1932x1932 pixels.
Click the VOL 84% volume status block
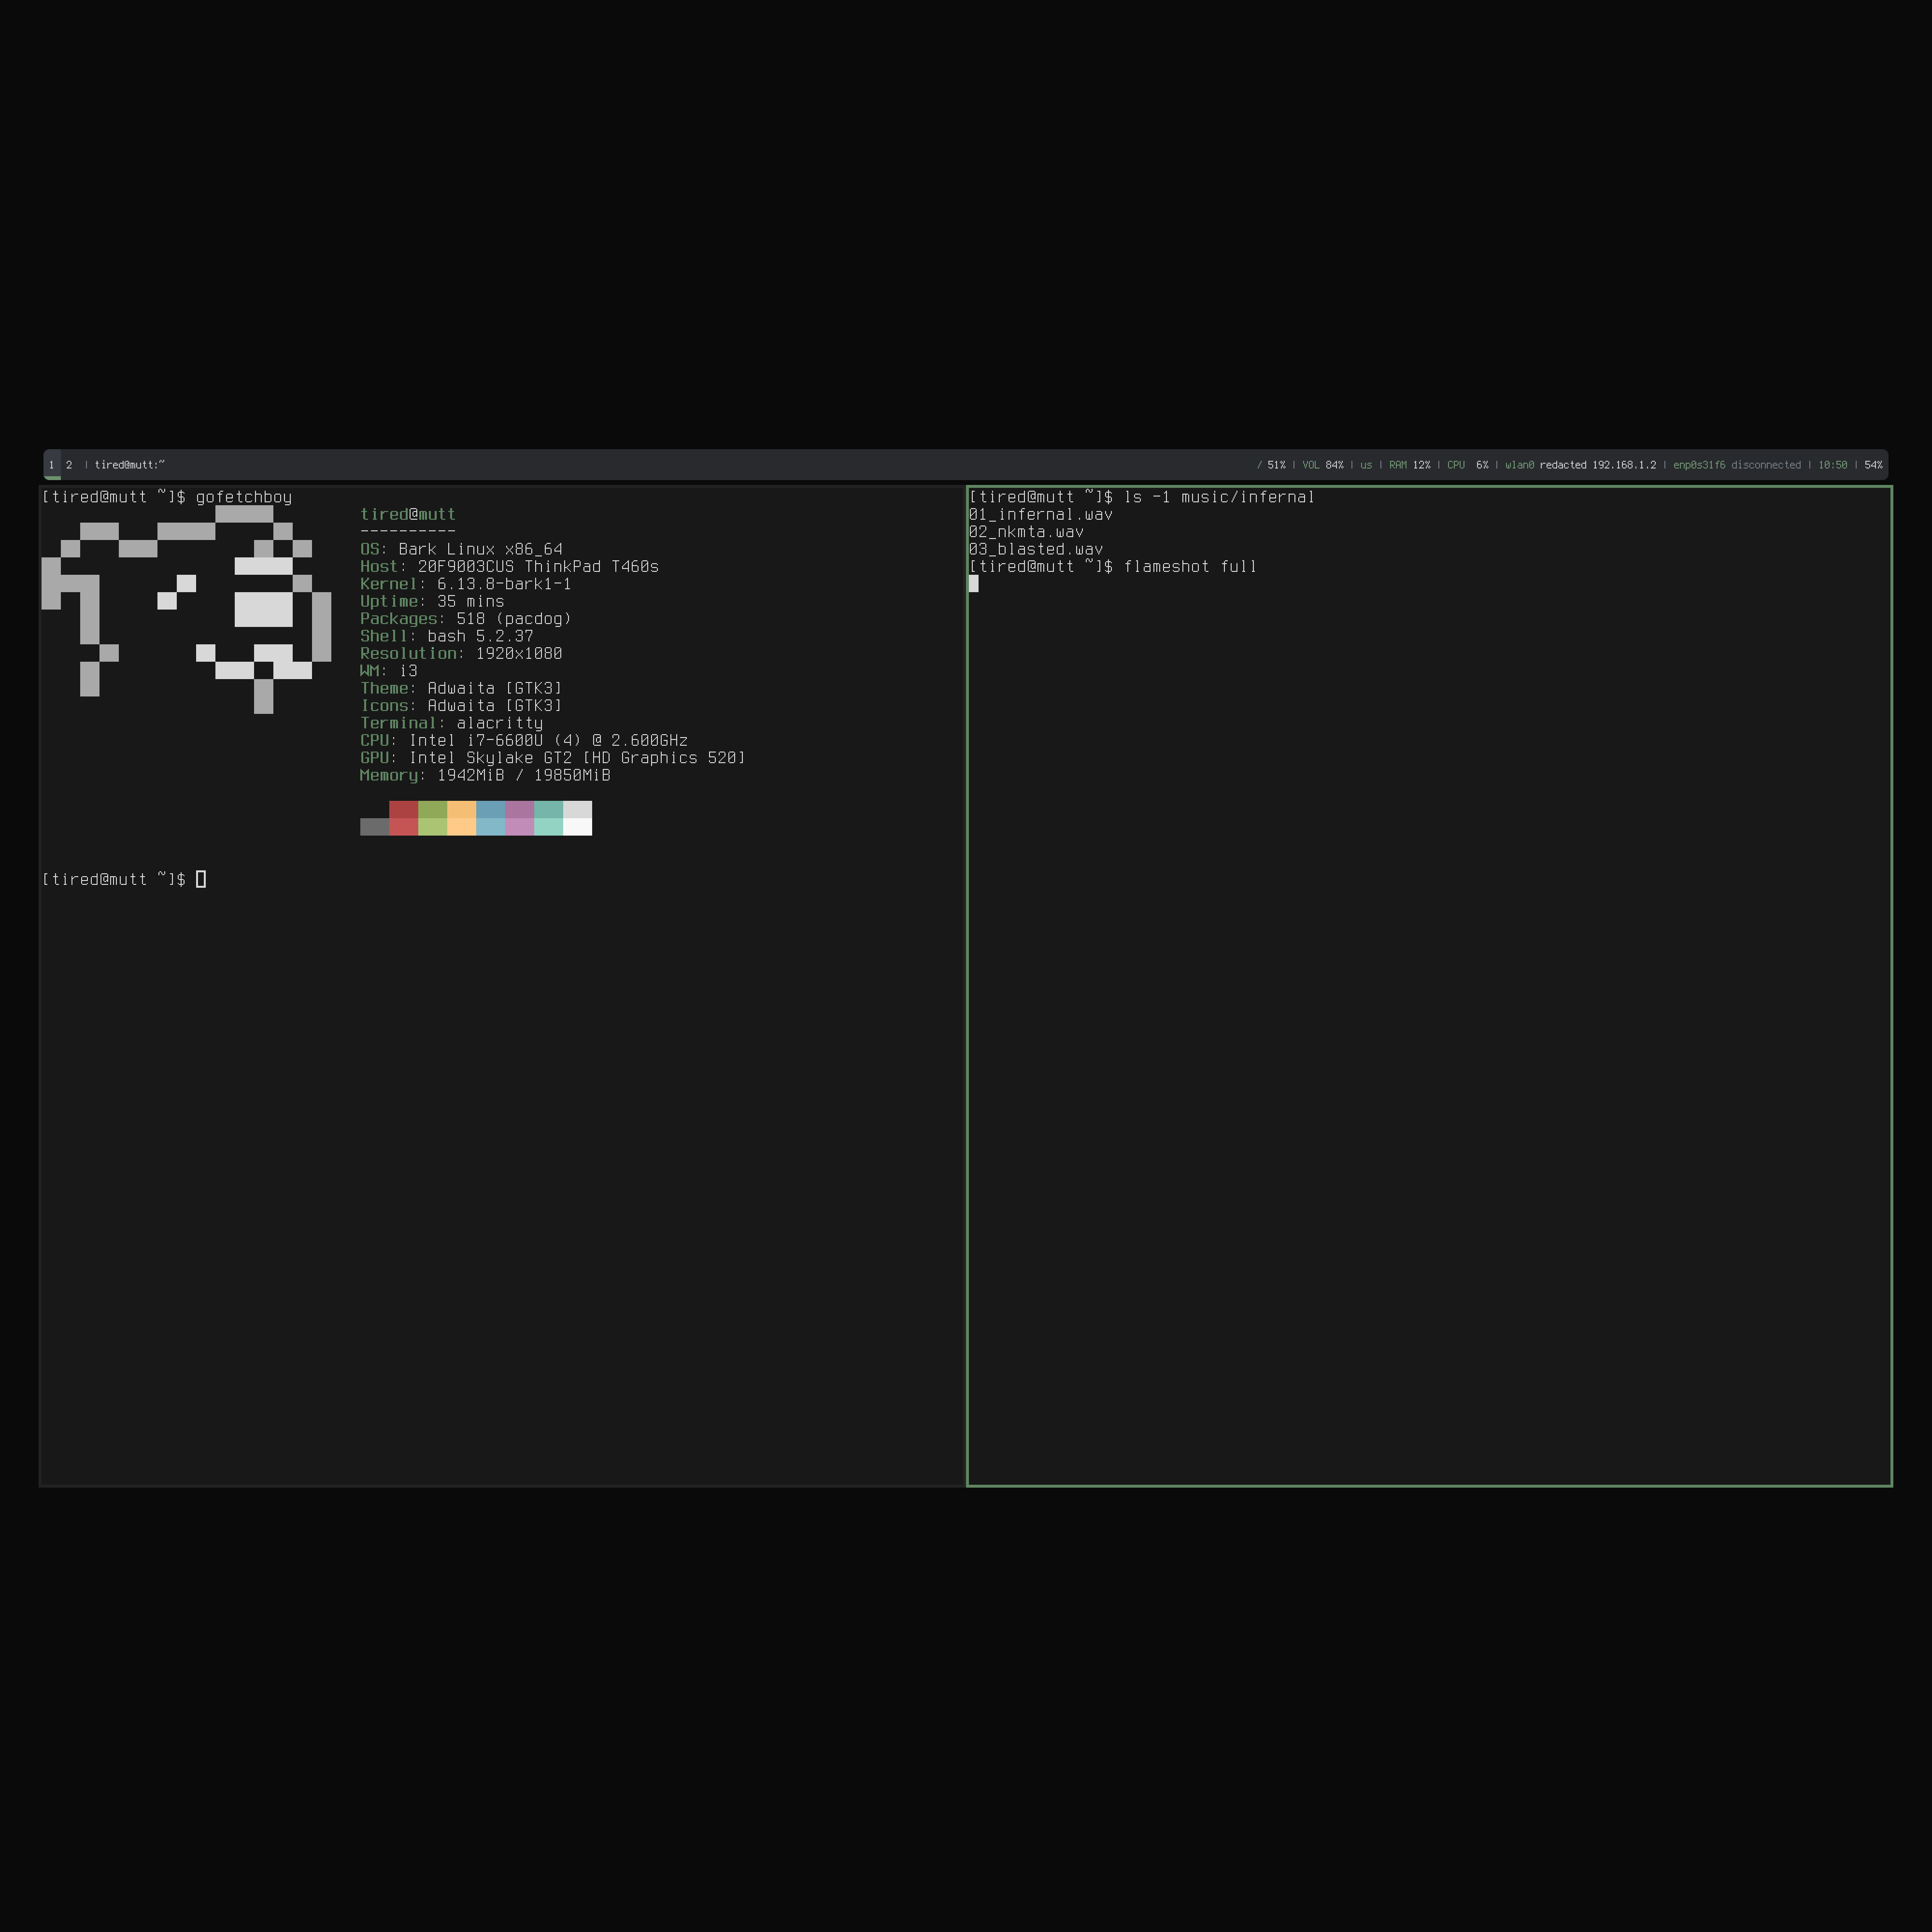pyautogui.click(x=1323, y=465)
